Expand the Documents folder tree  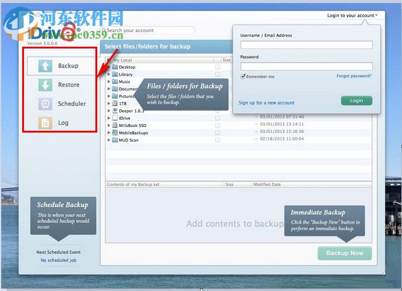tap(109, 89)
